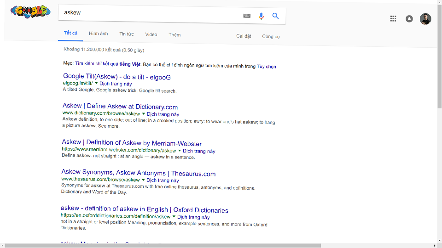Click the horizontal scrollbar thumb
This screenshot has width=442, height=248.
(x=163, y=246)
